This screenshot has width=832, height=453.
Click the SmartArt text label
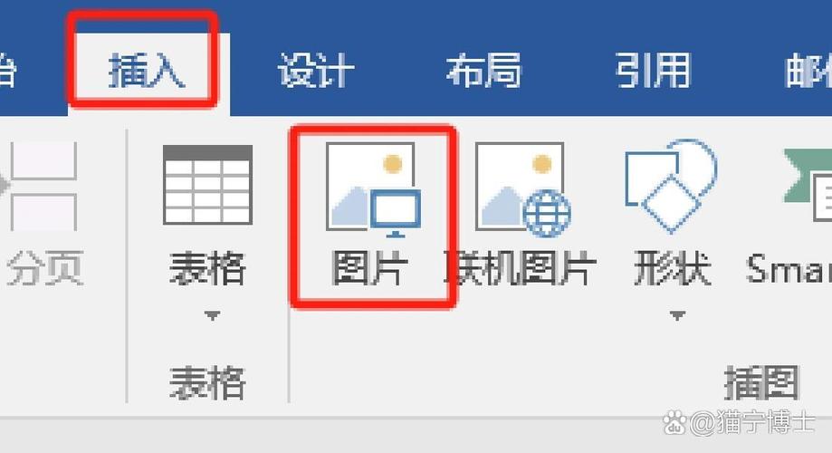point(789,268)
